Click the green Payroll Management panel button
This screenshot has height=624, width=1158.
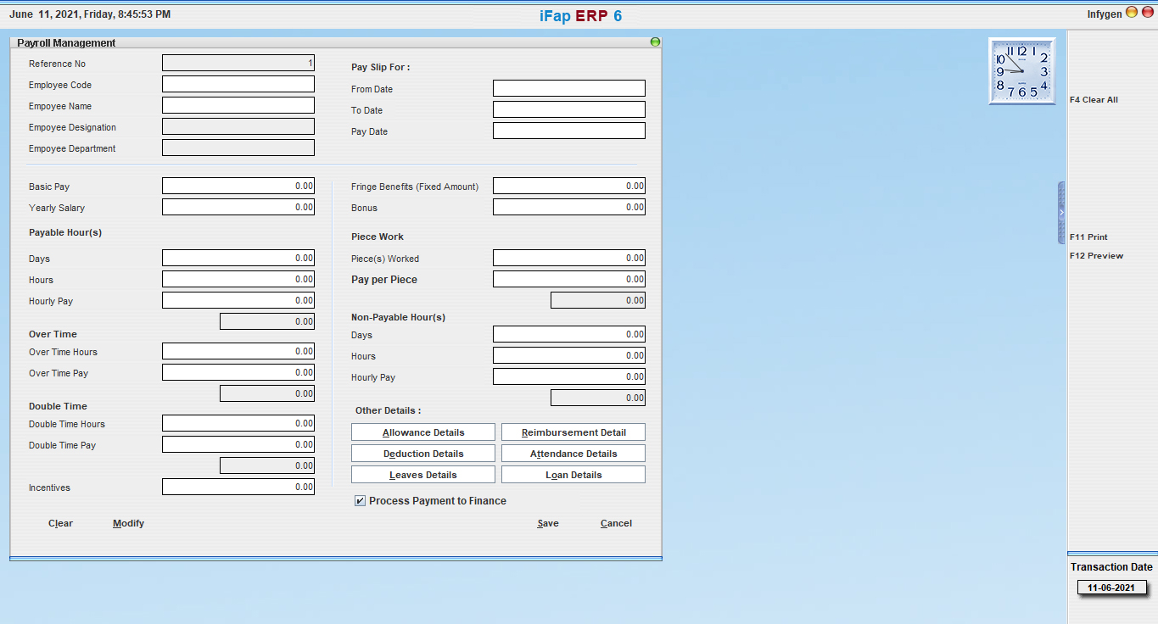[655, 42]
